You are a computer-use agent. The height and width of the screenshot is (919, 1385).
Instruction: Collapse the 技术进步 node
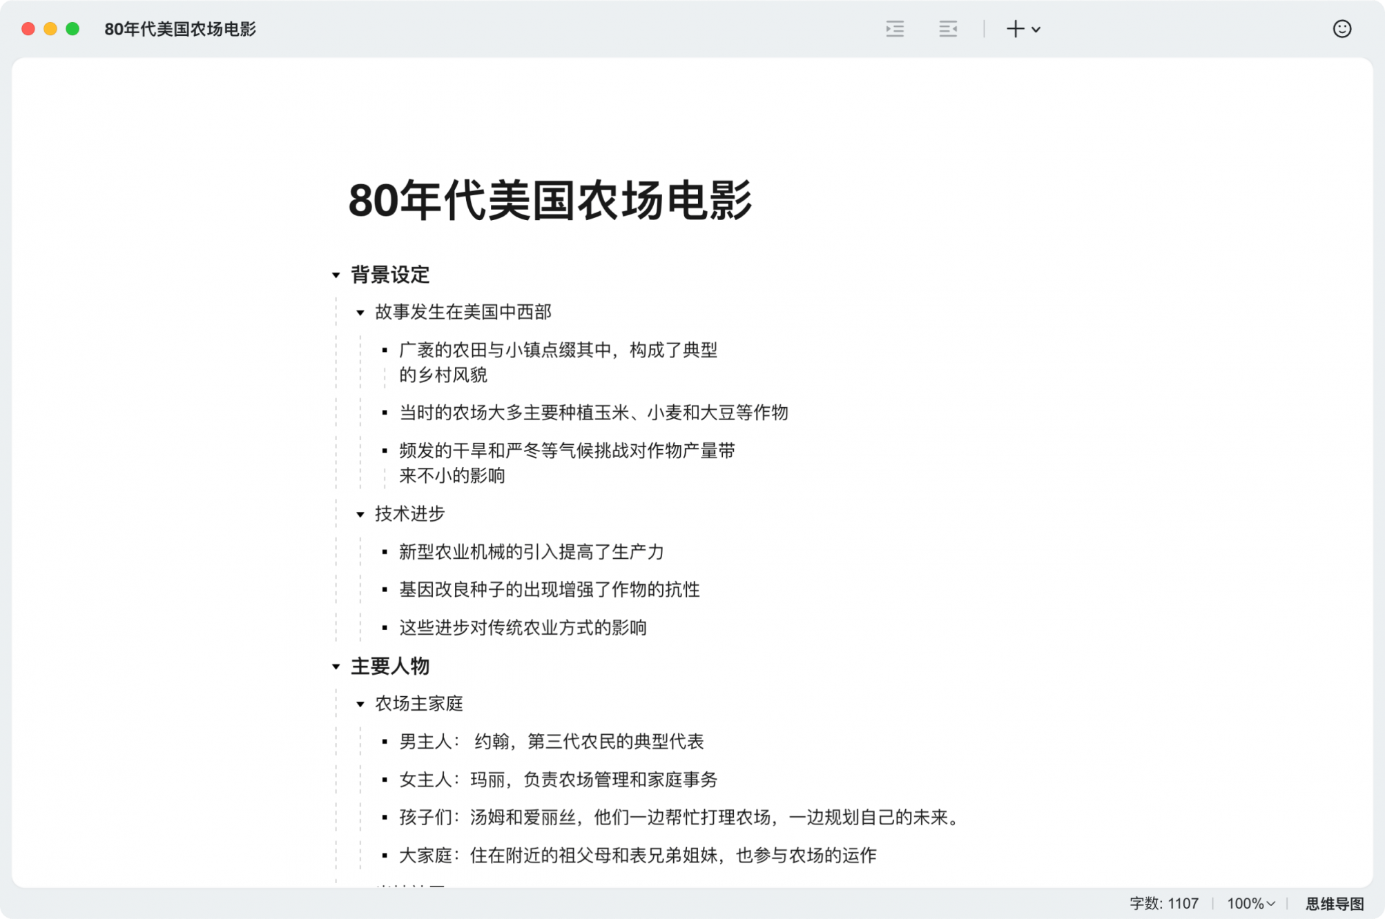click(x=360, y=515)
